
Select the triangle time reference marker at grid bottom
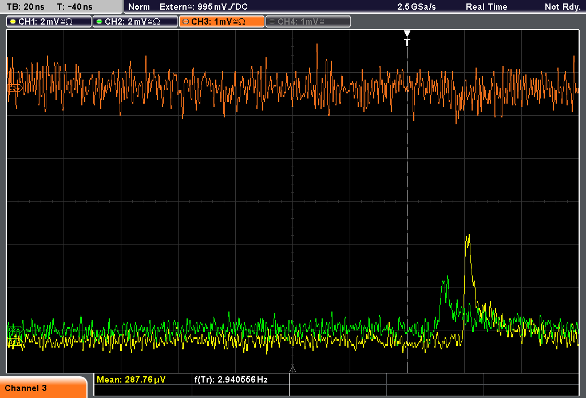(292, 369)
